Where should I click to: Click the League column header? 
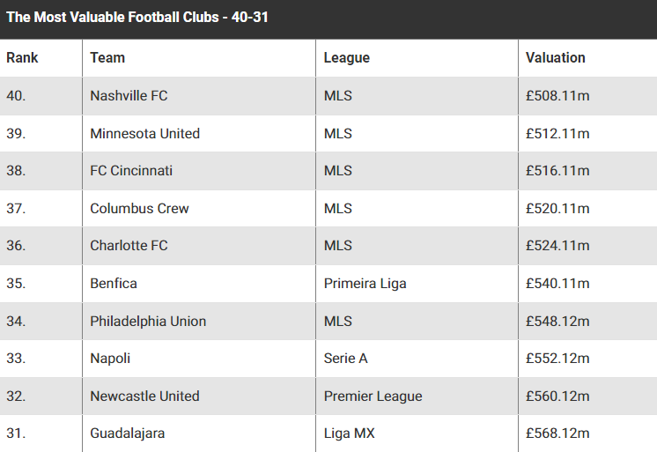(x=346, y=58)
